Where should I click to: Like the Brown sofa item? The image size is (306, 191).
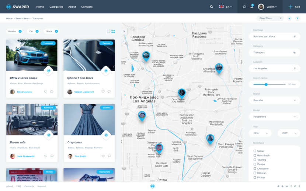click(46, 156)
